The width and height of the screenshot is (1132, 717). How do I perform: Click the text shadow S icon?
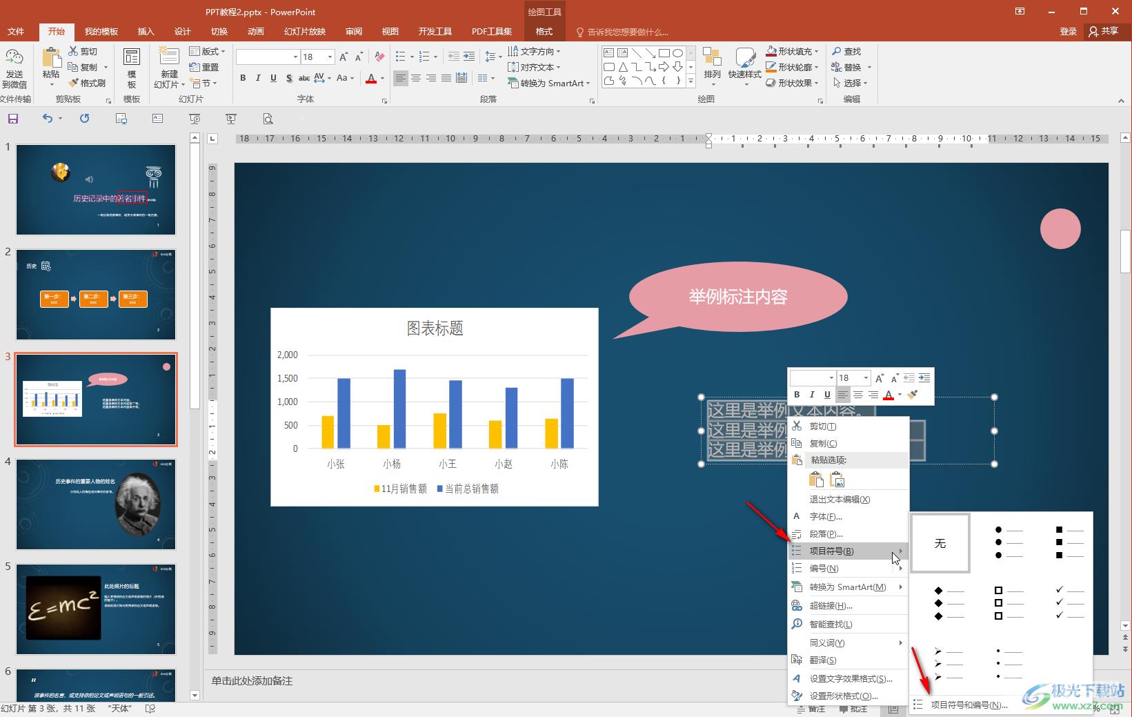[x=289, y=78]
